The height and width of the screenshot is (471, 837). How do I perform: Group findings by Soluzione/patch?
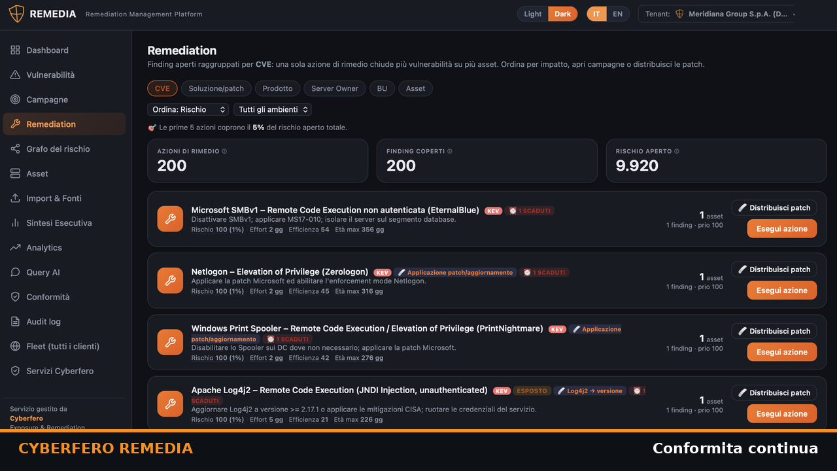tap(216, 88)
